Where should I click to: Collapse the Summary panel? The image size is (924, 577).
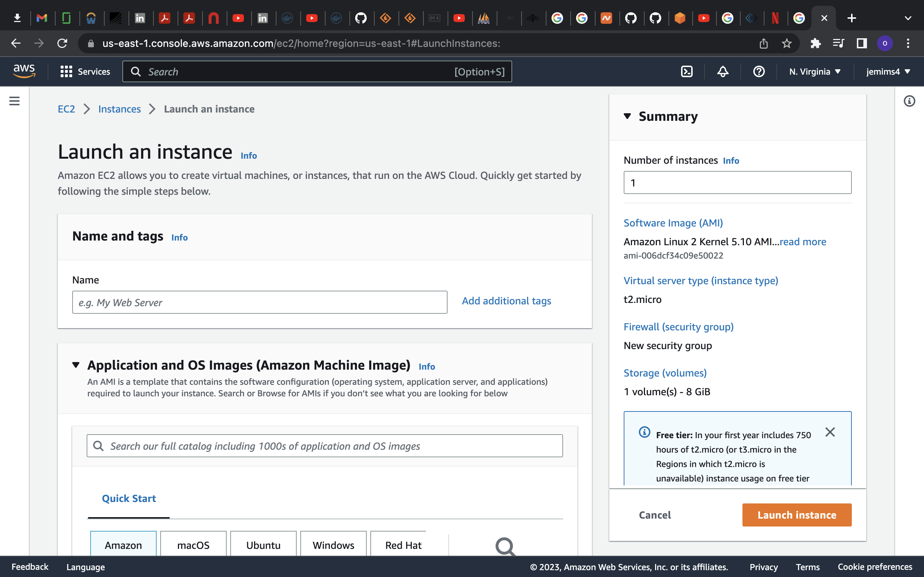[628, 117]
